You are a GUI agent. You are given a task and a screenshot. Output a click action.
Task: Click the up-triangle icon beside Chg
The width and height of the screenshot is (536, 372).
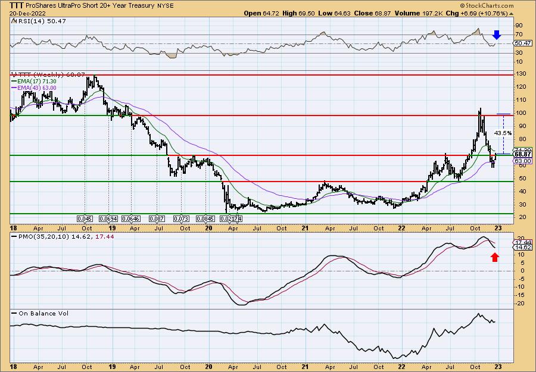[512, 14]
